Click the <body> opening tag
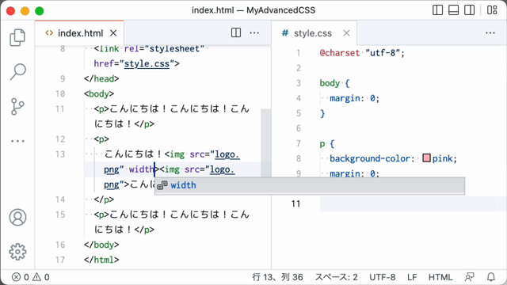Screen dimensions: 507x285 tap(98, 93)
